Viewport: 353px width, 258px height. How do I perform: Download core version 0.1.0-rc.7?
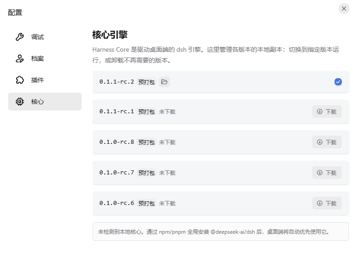[x=327, y=173]
